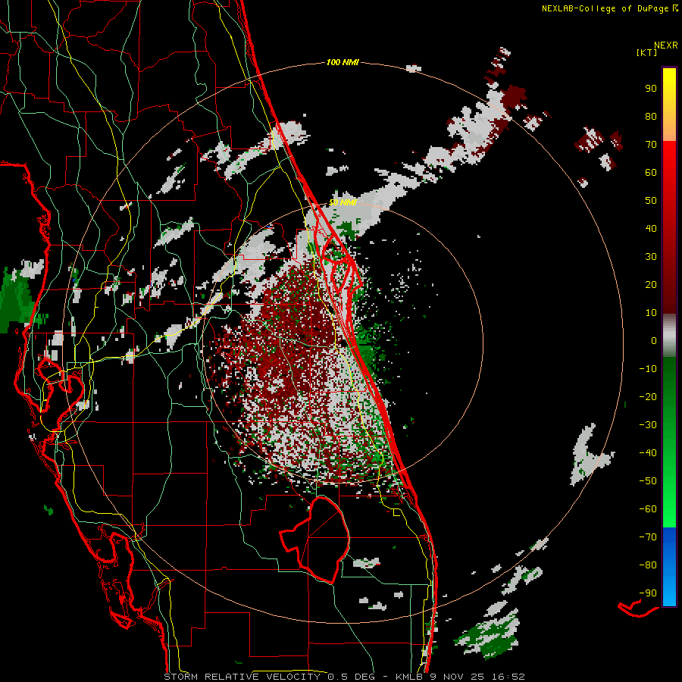Click the positive 10 scale label
Image resolution: width=682 pixels, height=682 pixels.
(651, 313)
